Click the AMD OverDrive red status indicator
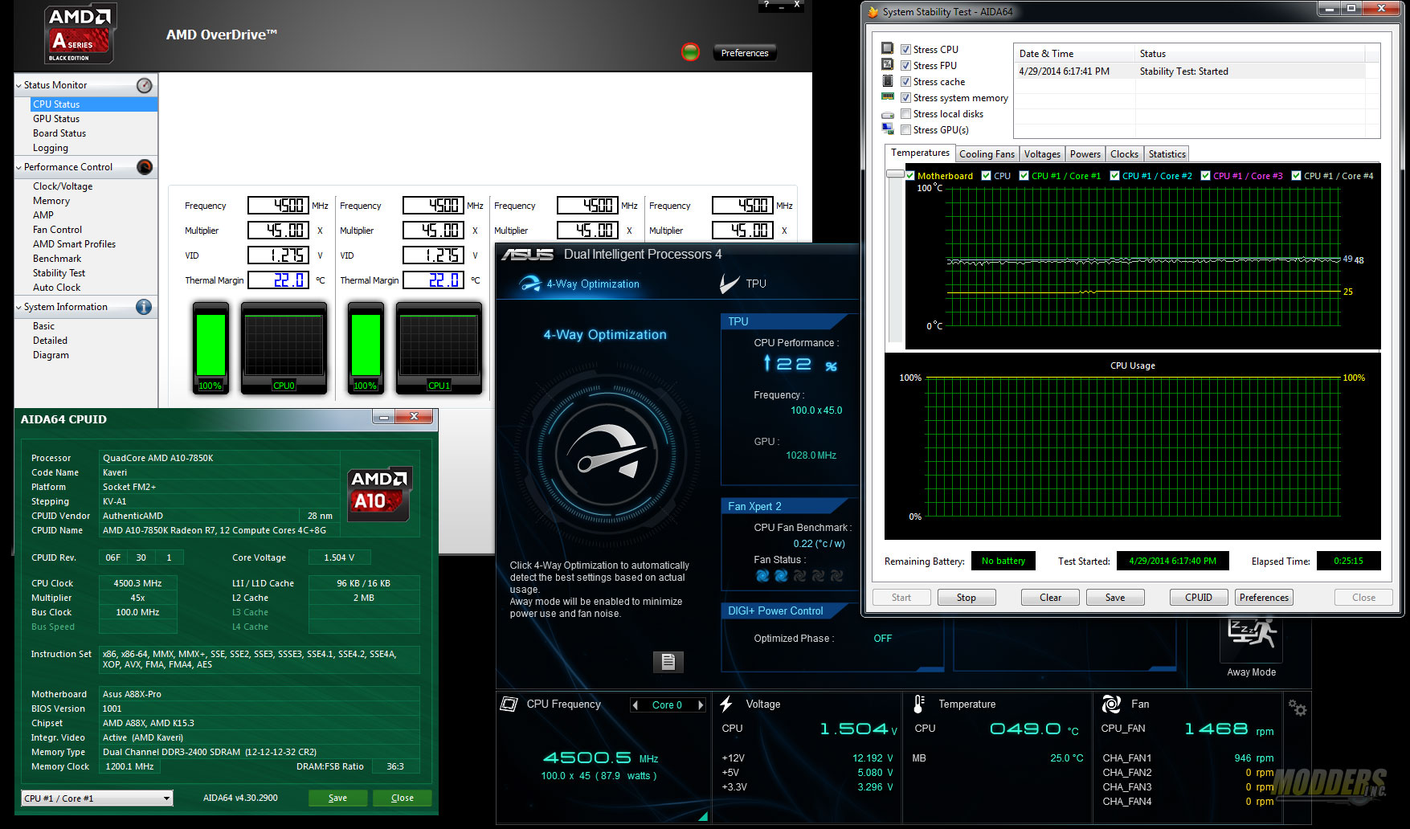The width and height of the screenshot is (1410, 829). 690,53
